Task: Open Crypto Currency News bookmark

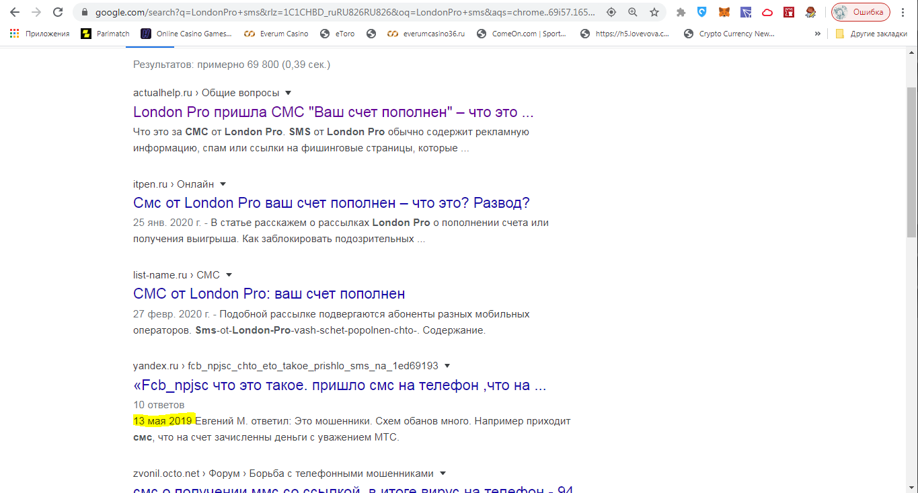Action: [x=729, y=34]
